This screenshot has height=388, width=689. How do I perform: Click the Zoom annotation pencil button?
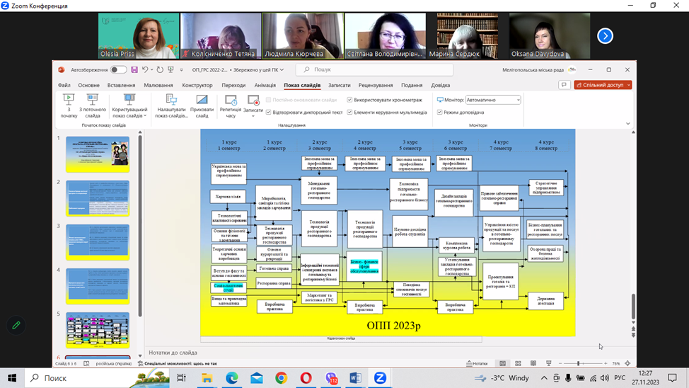click(x=16, y=325)
